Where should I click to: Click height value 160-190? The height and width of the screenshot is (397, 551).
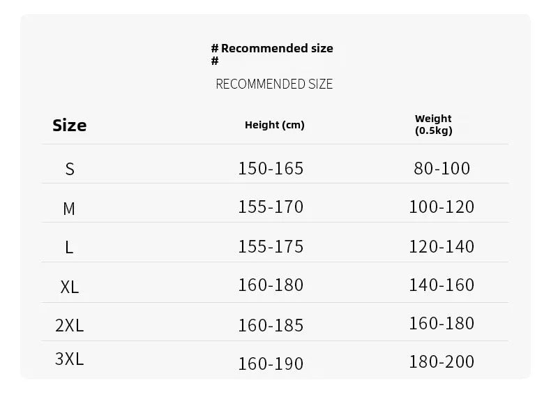tap(271, 364)
